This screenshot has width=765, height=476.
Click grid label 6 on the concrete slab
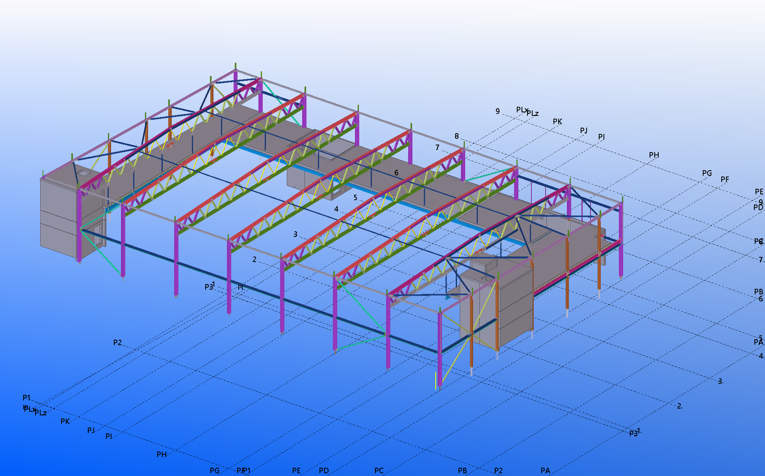396,173
